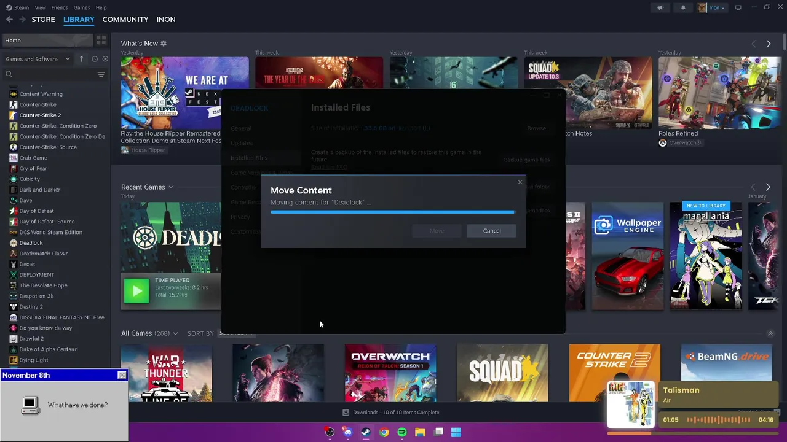The image size is (787, 442).
Task: Show ready-to-play games filter icon
Action: click(x=105, y=59)
